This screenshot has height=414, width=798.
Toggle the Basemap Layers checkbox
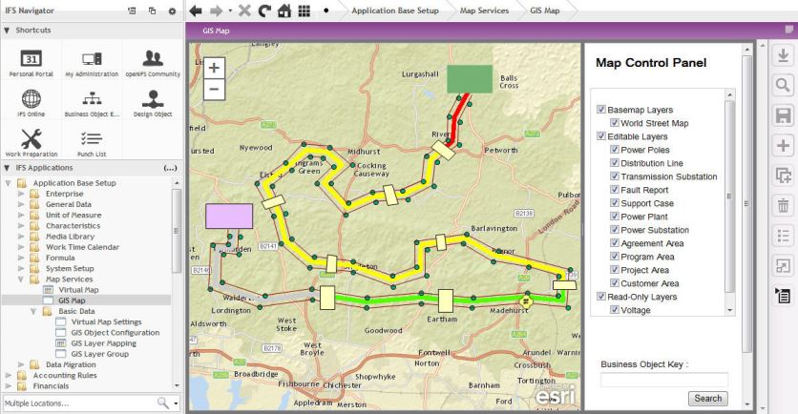601,110
